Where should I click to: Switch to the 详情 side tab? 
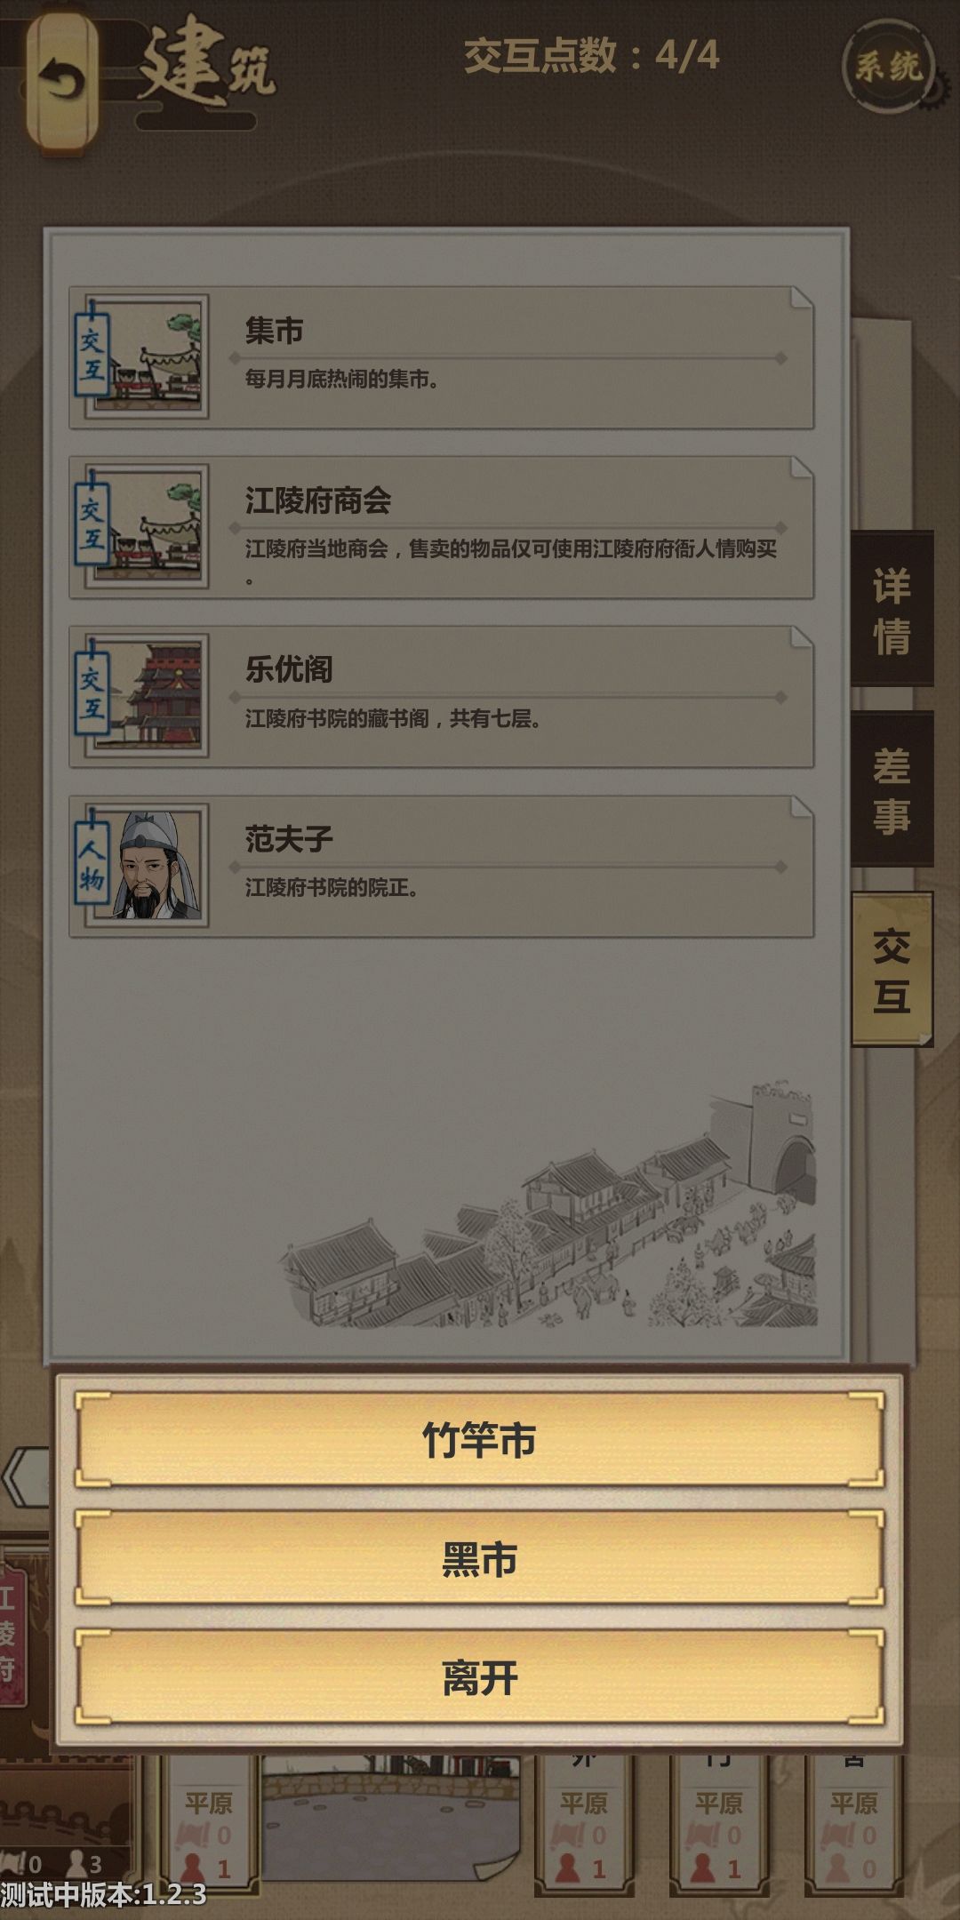(x=892, y=610)
